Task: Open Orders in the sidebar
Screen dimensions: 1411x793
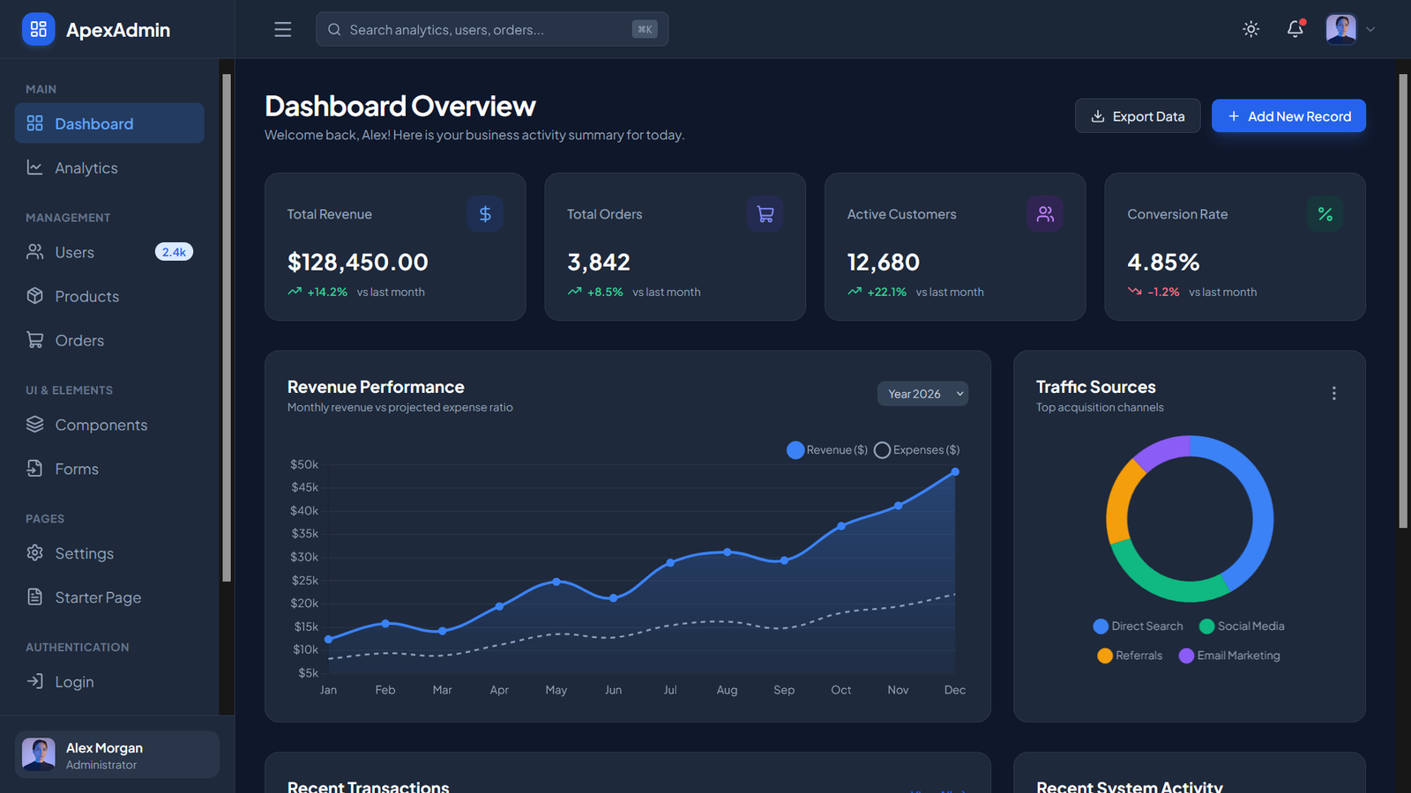Action: (x=109, y=340)
